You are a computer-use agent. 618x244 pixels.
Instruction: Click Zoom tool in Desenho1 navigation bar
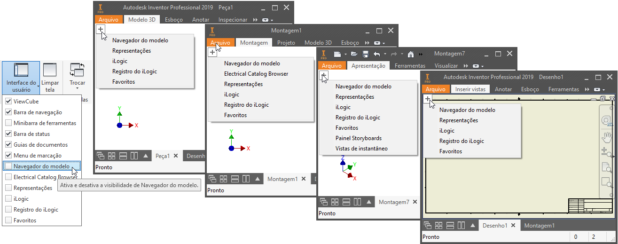click(x=607, y=152)
